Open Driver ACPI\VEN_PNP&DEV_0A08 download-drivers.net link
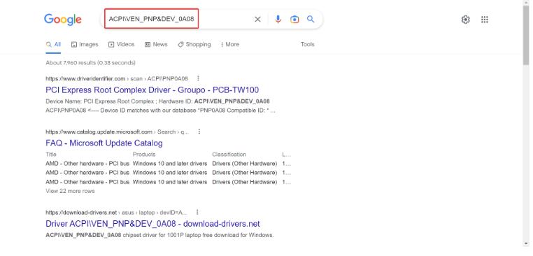This screenshot has height=256, width=533. tap(152, 224)
